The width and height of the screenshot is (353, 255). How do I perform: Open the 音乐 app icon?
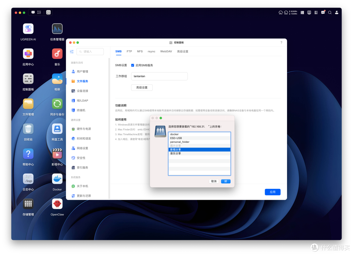click(57, 54)
